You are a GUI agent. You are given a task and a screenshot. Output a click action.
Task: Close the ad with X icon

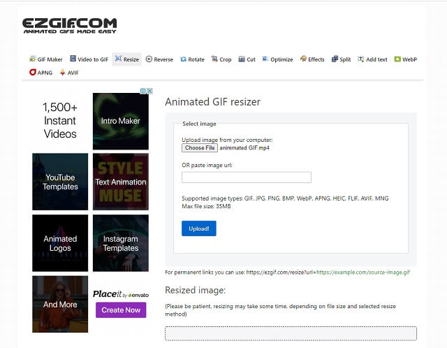149,91
